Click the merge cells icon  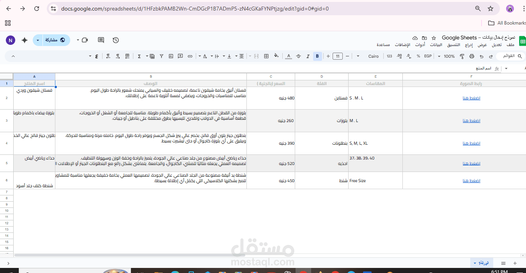click(x=257, y=57)
